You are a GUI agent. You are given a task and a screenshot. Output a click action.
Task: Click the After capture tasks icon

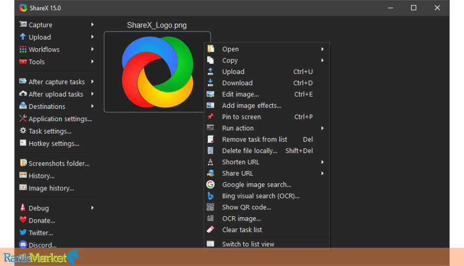click(x=23, y=81)
